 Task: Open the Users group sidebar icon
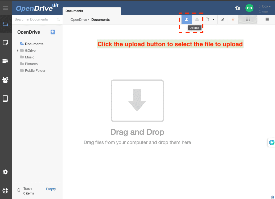[x=5, y=80]
